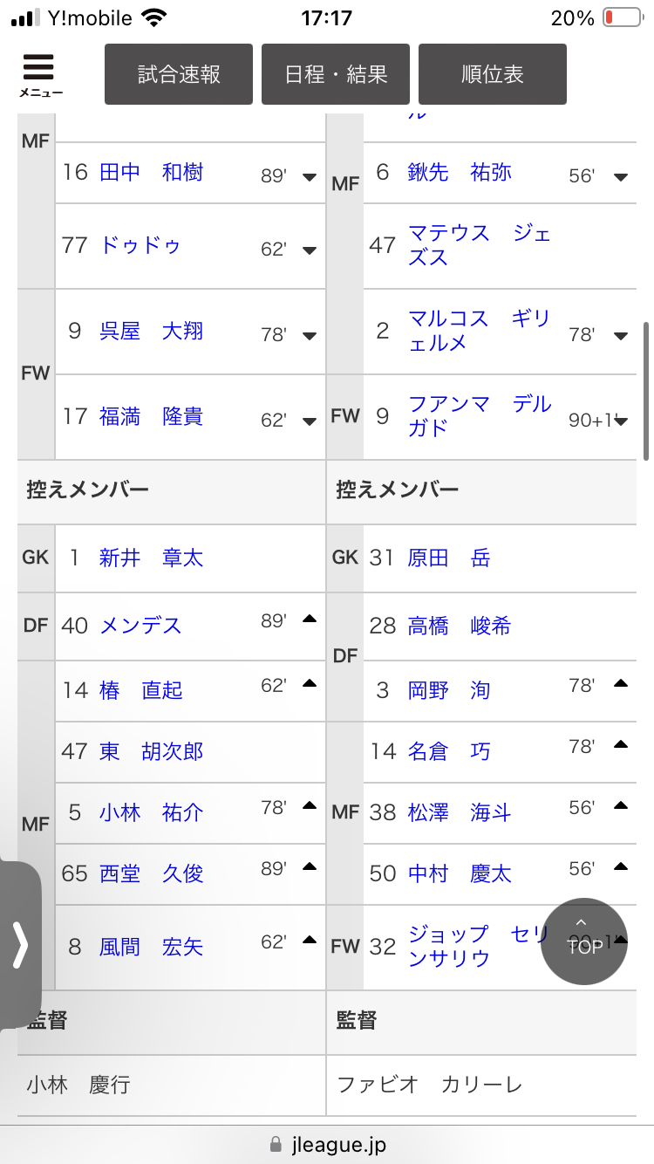
Task: Open player link マテウス ジェズス
Action: click(x=478, y=245)
